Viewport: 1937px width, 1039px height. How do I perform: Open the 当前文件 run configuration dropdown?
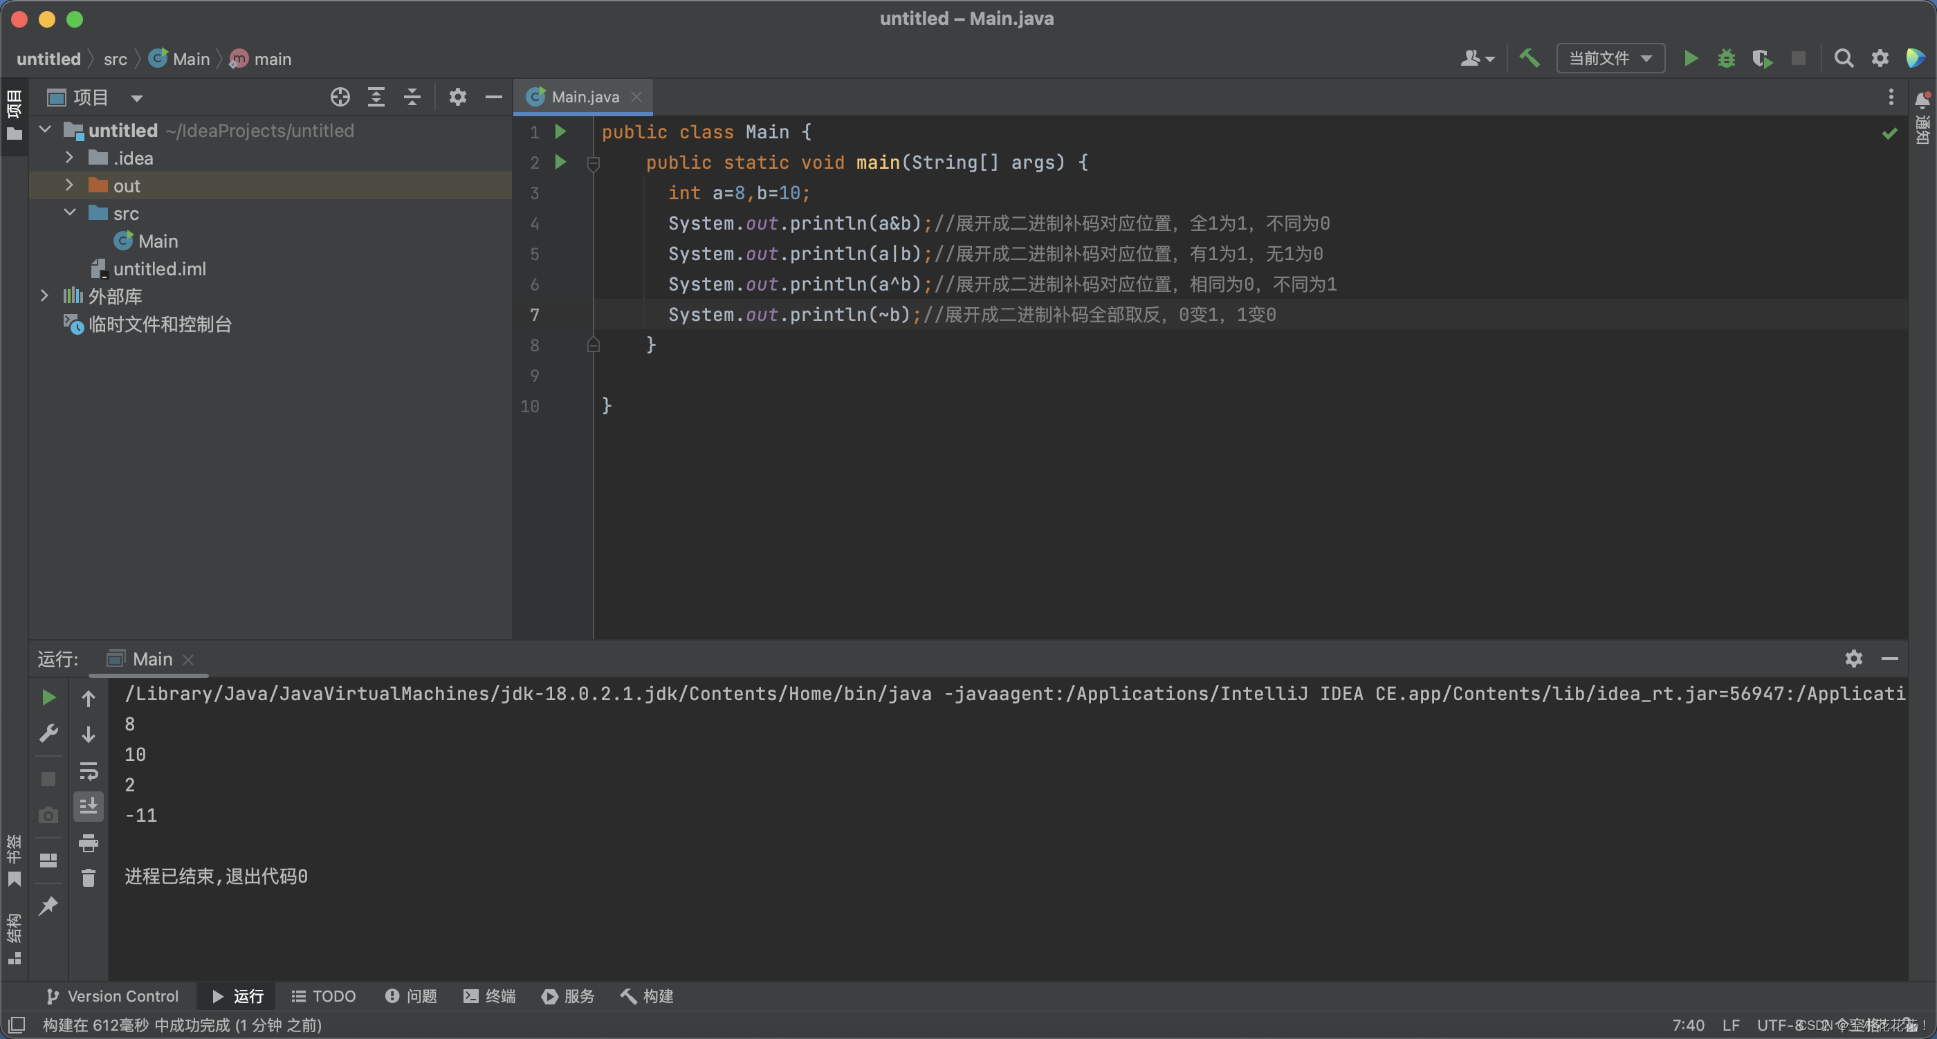(x=1610, y=58)
